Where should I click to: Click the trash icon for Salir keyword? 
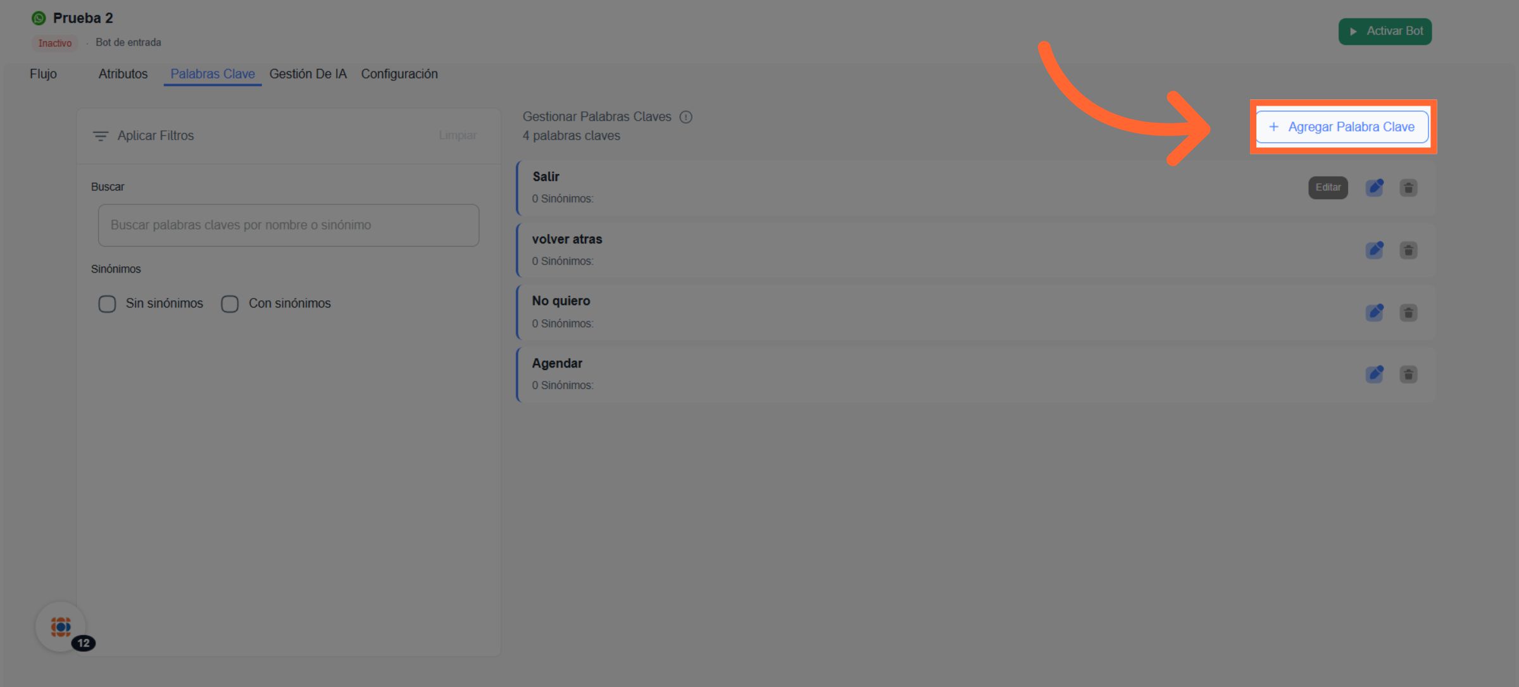(1408, 187)
